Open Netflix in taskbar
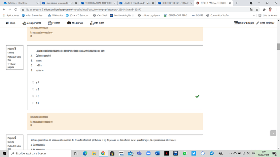Screen dimensions: 280x157 click(166, 153)
